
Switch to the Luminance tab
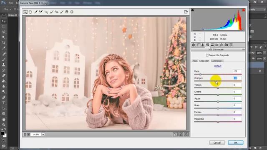[217, 61]
